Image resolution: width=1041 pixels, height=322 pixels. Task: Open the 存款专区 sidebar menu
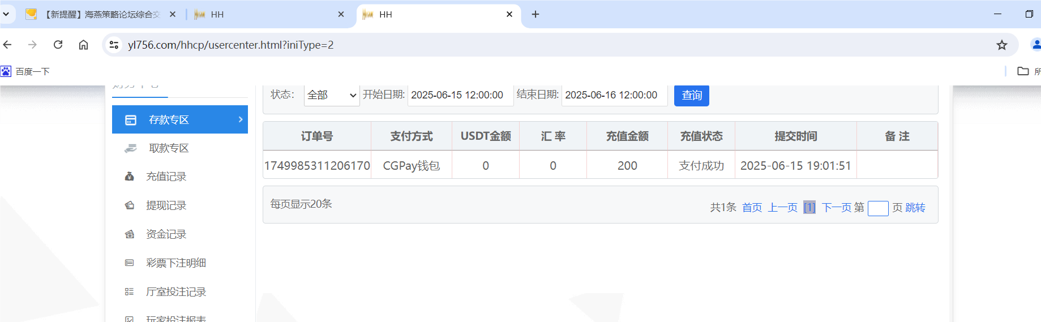point(180,119)
